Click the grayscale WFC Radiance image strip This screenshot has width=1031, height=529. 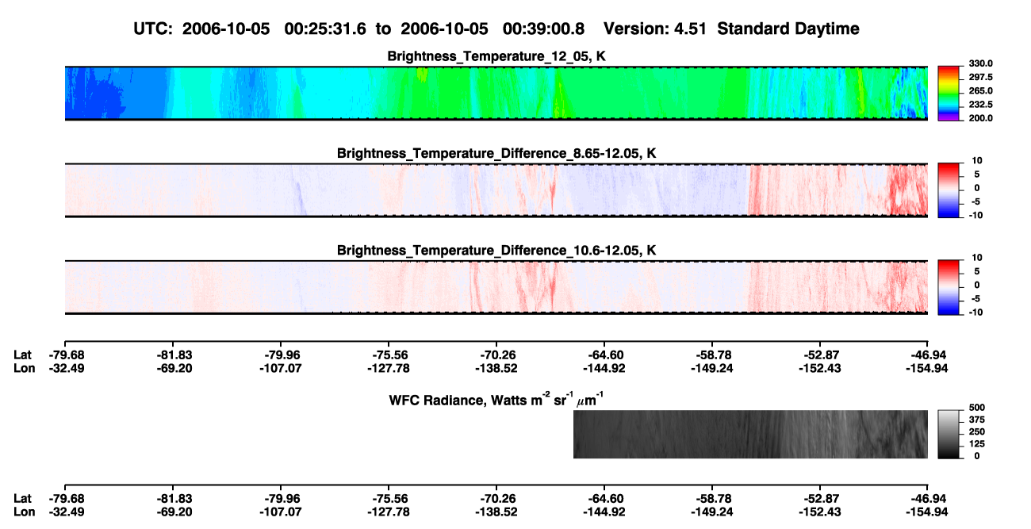click(750, 434)
